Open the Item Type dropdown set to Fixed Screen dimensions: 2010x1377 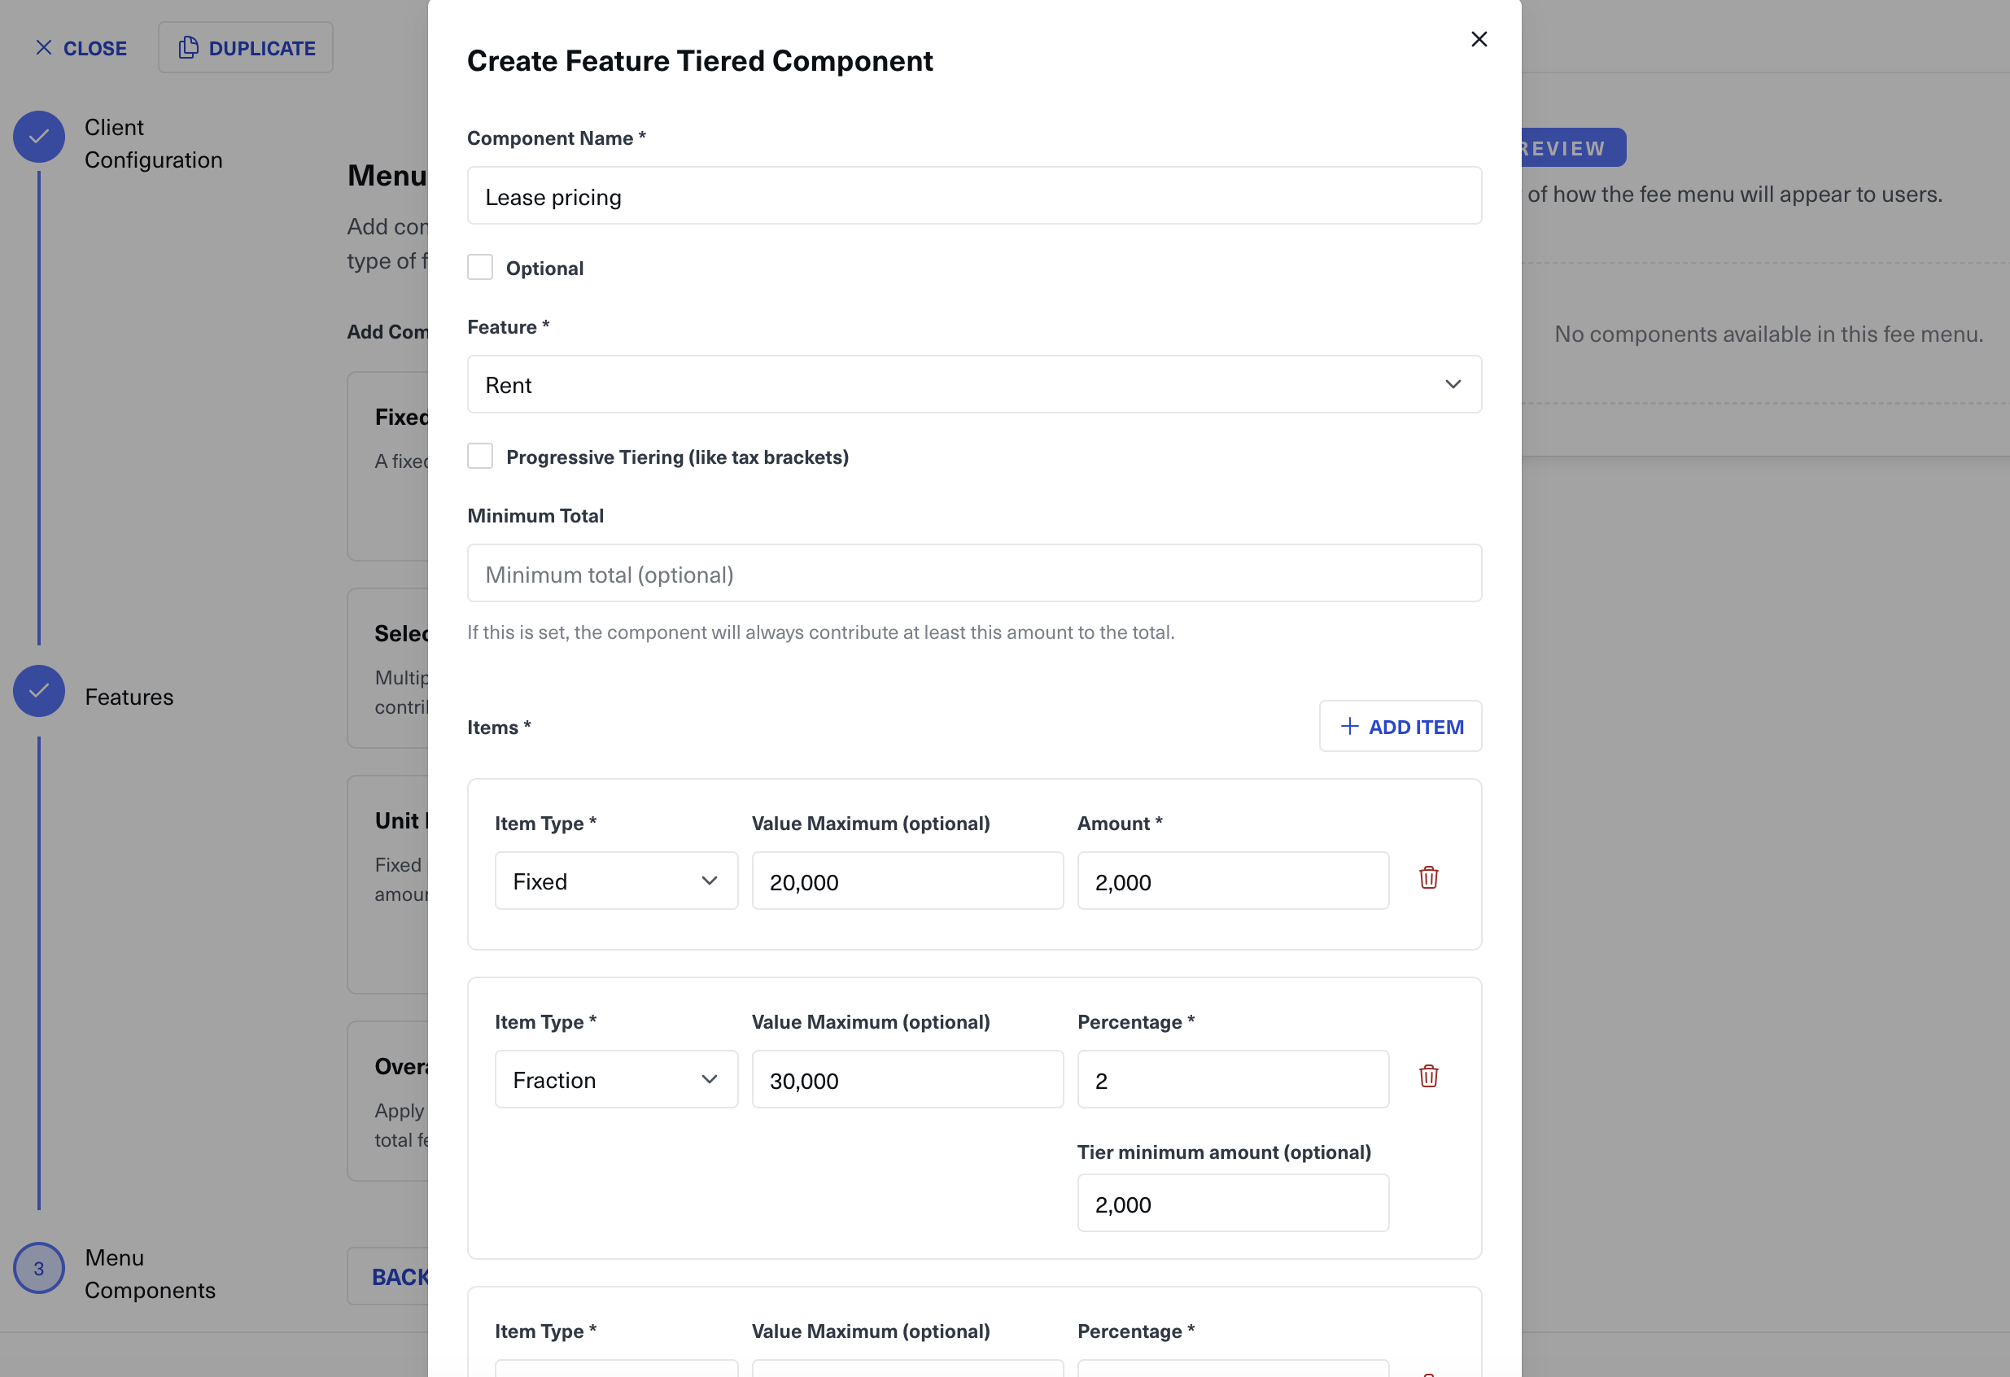point(616,881)
